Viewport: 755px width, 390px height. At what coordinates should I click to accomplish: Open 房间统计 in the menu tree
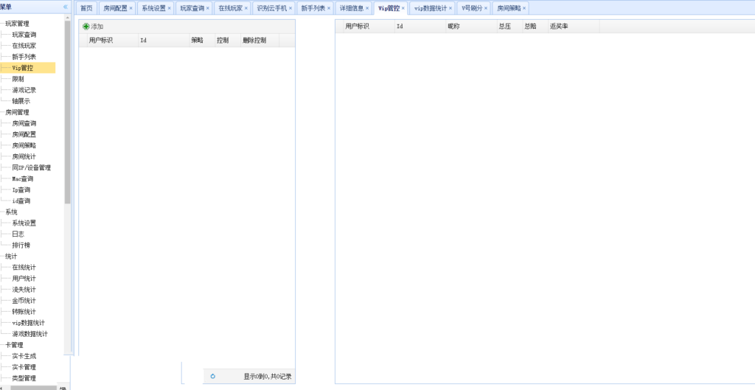[x=24, y=156]
